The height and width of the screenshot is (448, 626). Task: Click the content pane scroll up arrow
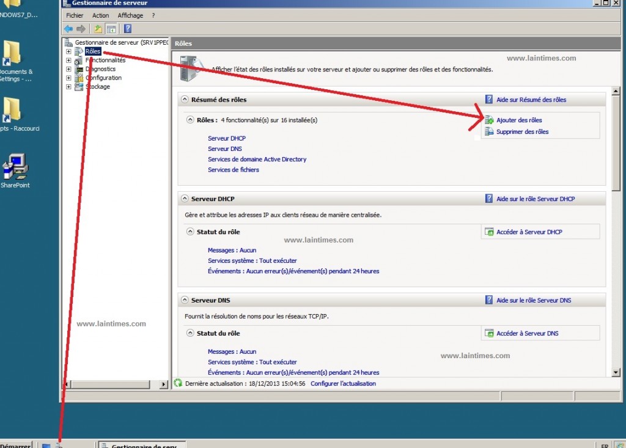[616, 91]
